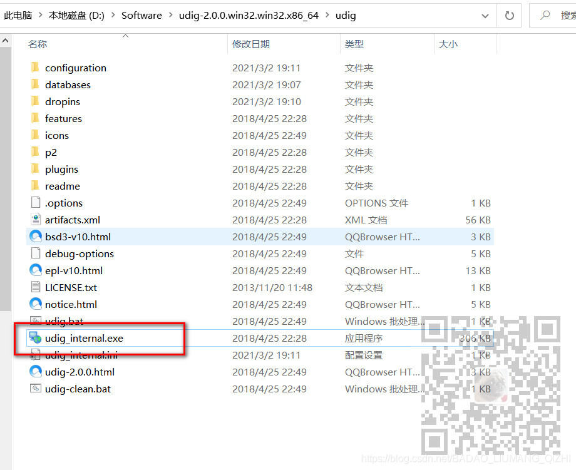576x470 pixels.
Task: Select the debug-options file name
Action: click(x=80, y=253)
